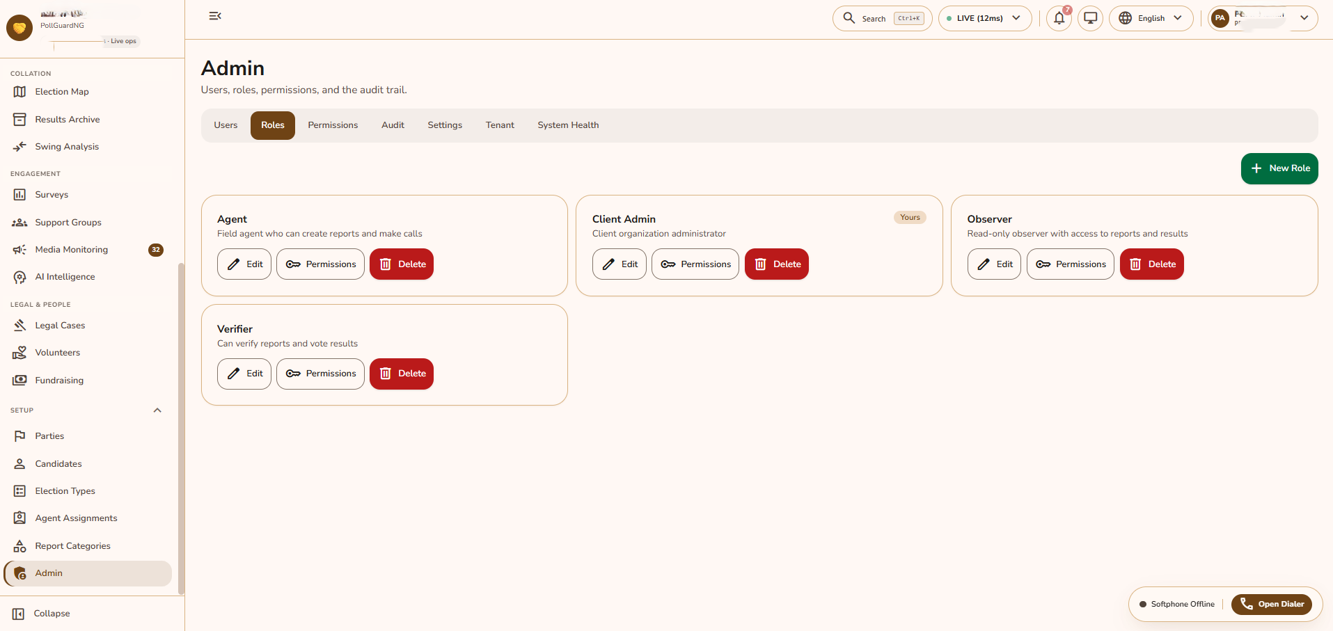
Task: Open Media Monitoring
Action: tap(88, 250)
